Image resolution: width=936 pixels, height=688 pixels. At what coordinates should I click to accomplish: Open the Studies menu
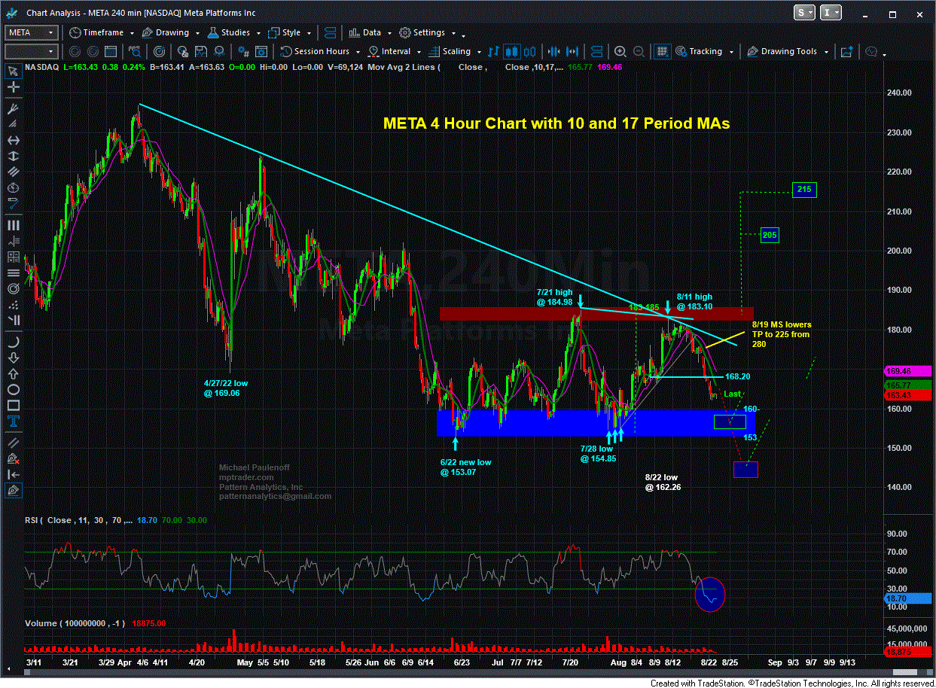tap(234, 32)
